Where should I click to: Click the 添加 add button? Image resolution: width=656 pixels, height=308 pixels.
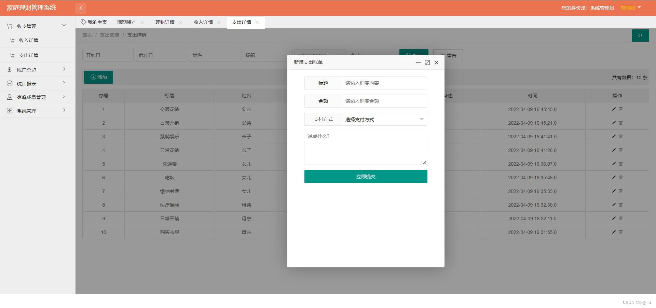98,77
